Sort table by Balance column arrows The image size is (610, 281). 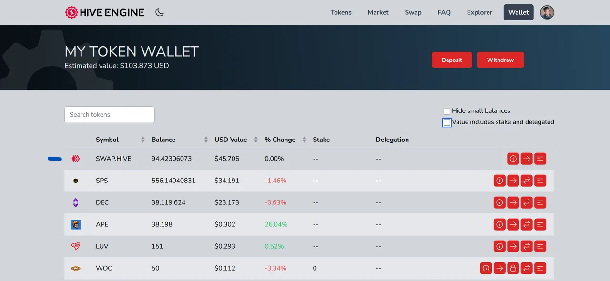pos(206,140)
